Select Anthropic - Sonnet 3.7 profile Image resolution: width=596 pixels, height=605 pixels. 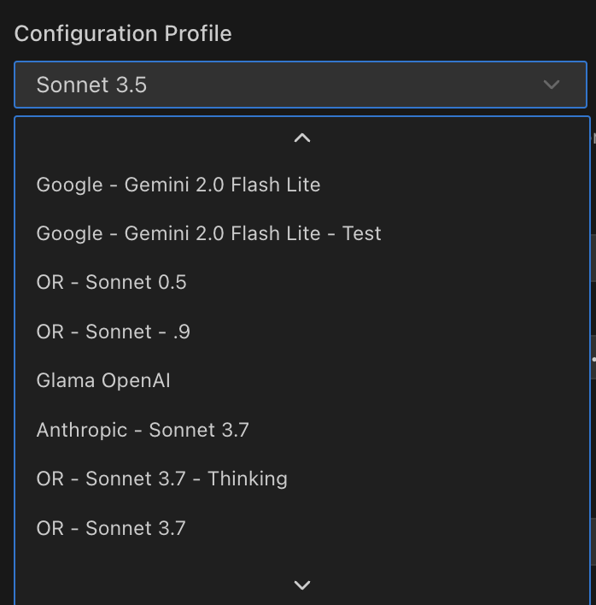click(143, 430)
